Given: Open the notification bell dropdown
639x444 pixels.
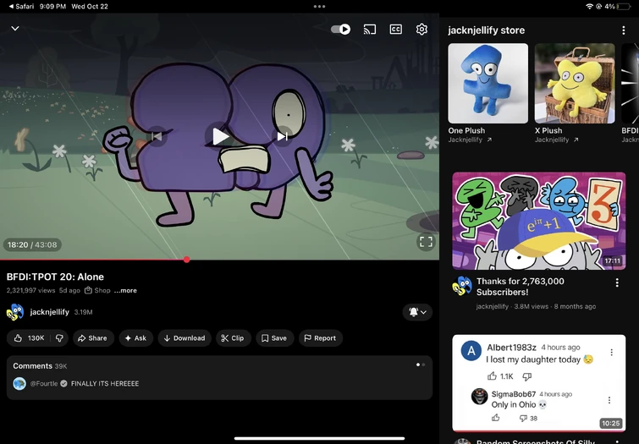Looking at the screenshot, I should 417,312.
